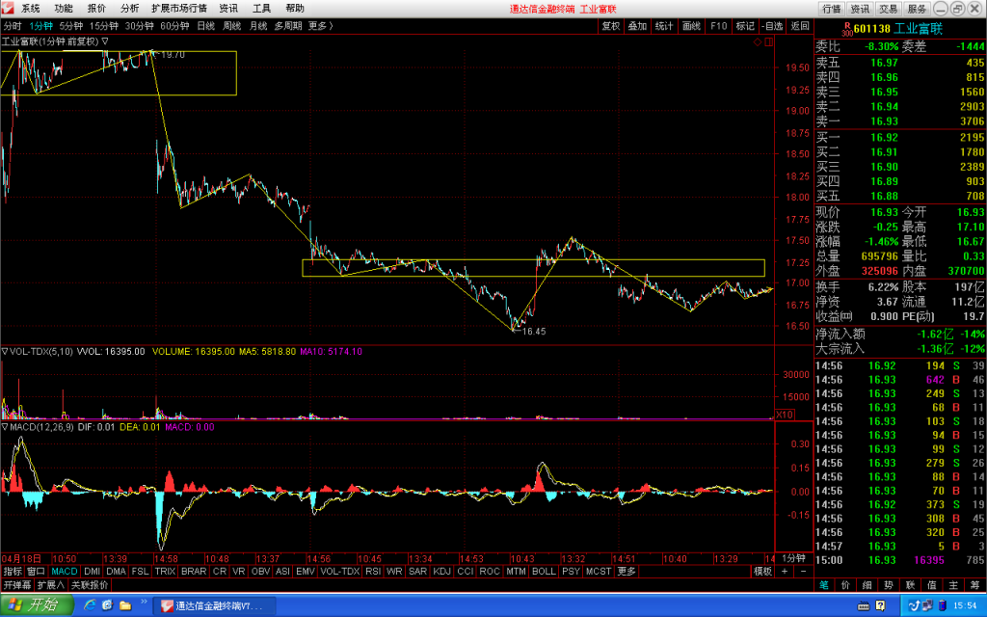Image resolution: width=987 pixels, height=617 pixels.
Task: Click the 返回 button
Action: [799, 26]
